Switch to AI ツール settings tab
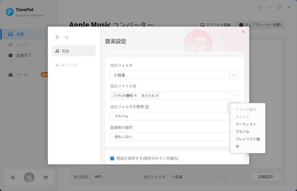297x191 pixels. coord(74,65)
